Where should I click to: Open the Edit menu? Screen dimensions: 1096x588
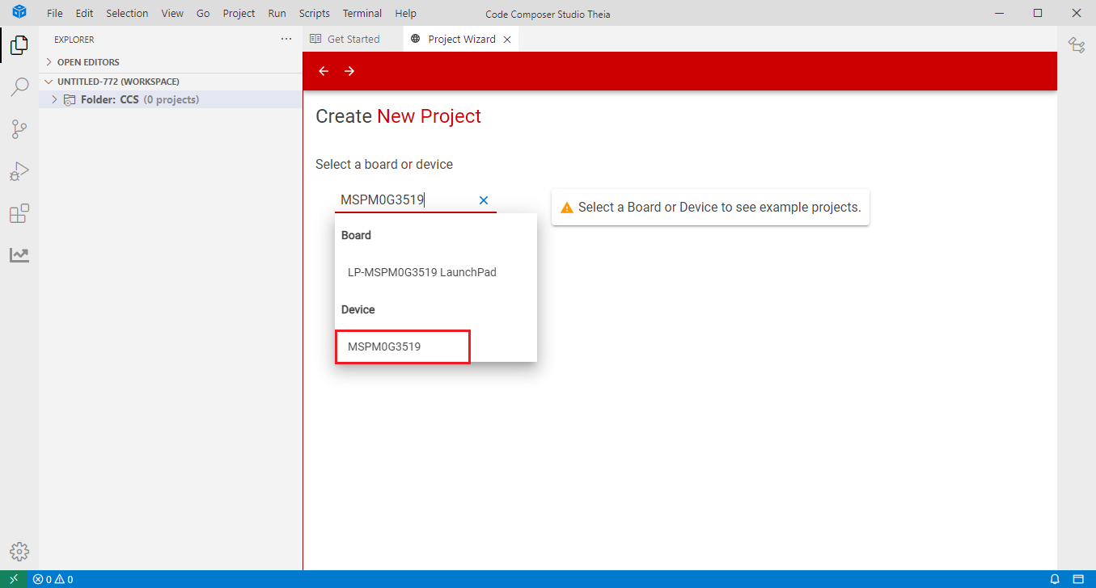tap(84, 14)
